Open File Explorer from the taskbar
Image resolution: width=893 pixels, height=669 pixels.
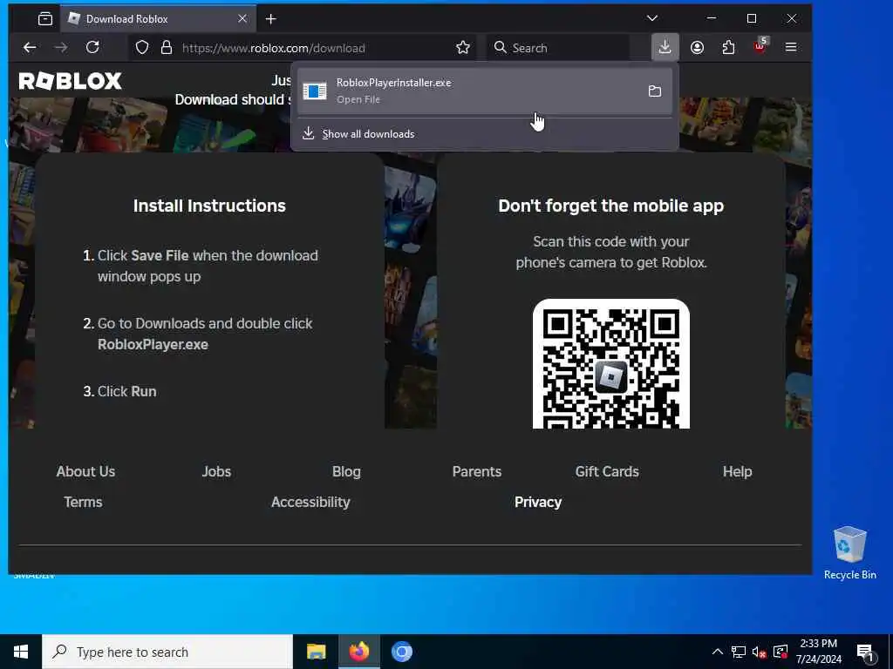[x=316, y=652]
